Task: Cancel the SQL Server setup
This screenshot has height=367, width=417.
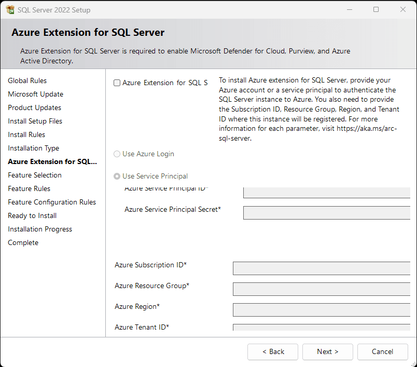Action: tap(382, 352)
